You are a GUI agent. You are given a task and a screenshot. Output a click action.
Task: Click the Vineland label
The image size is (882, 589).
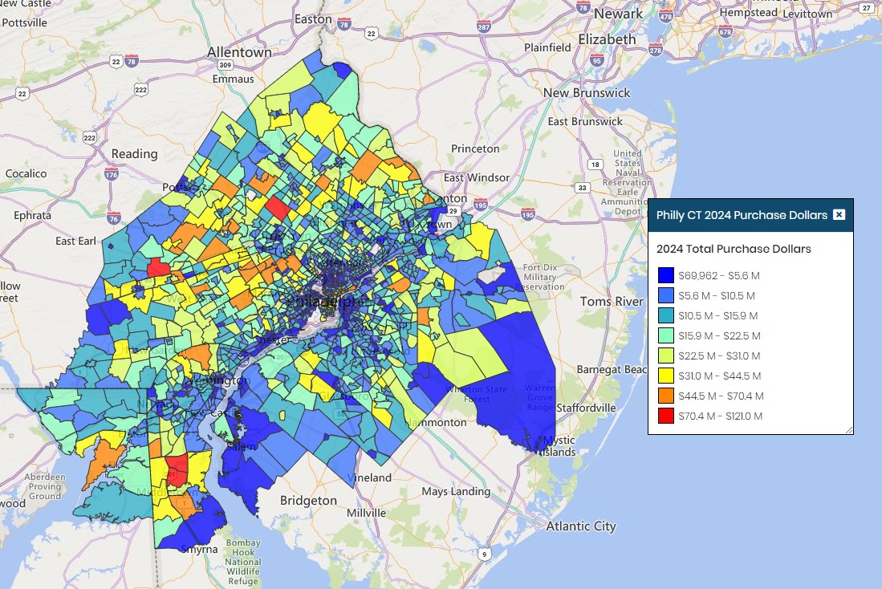point(369,477)
